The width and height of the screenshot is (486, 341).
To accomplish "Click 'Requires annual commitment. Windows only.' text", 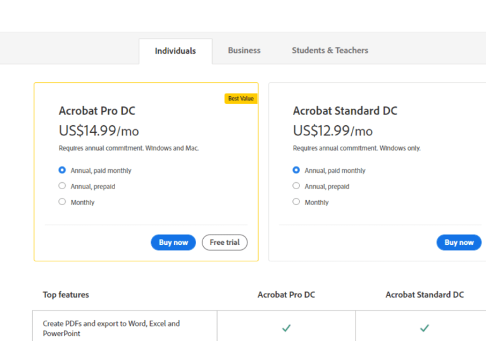I will point(357,148).
